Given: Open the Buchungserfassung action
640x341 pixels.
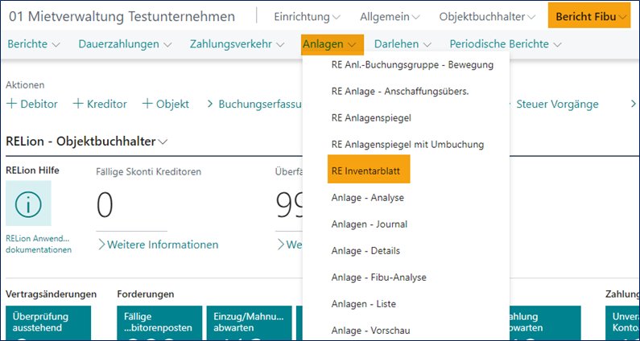Looking at the screenshot, I should (254, 104).
